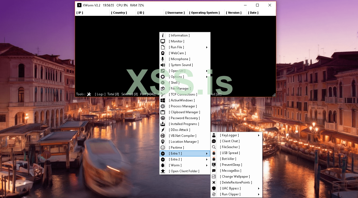
Task: Click the Selected [0] status text
Action: pos(129,94)
